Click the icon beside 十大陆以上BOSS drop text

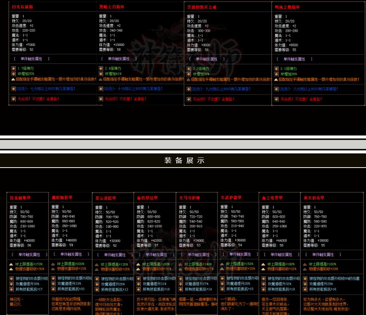[101, 89]
